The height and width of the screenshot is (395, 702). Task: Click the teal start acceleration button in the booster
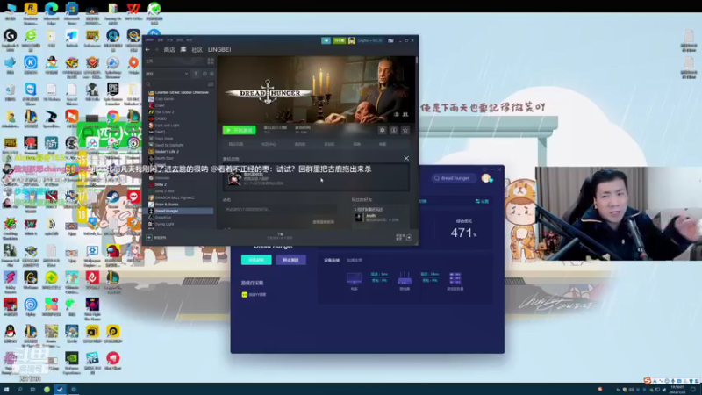(256, 260)
